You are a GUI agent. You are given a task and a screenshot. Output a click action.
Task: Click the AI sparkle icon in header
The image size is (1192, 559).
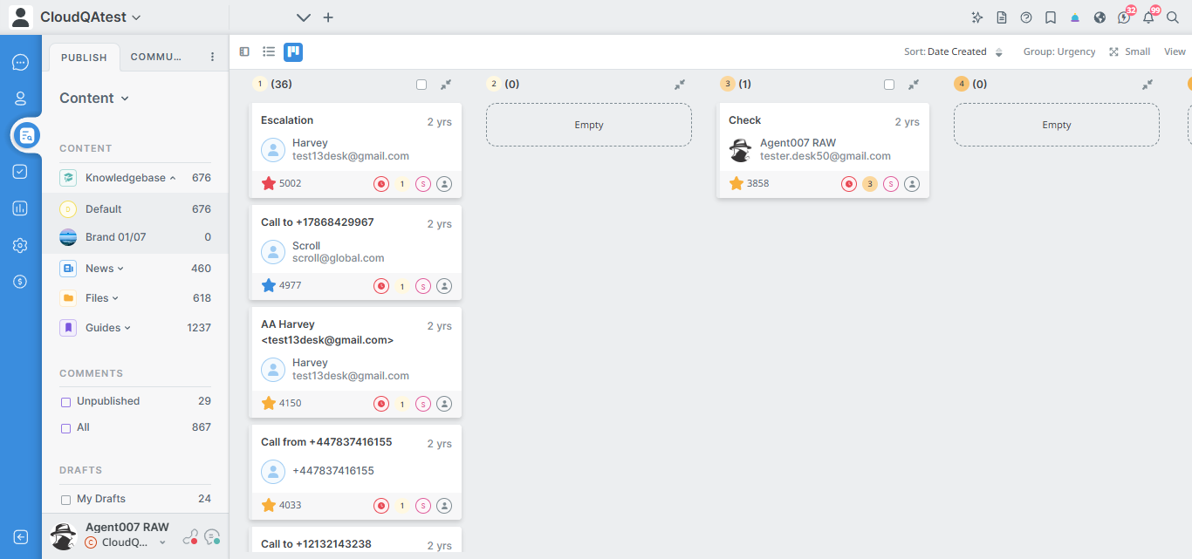coord(977,17)
